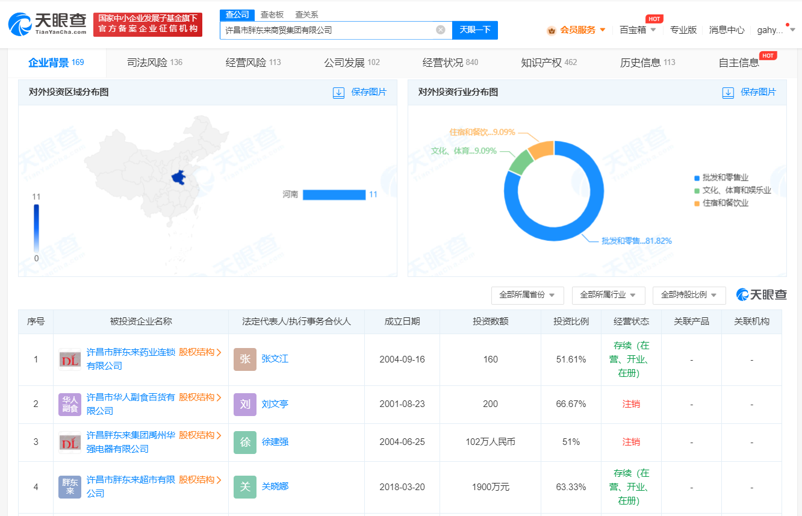Open the 全部所属省份 dropdown
The width and height of the screenshot is (802, 516).
click(x=527, y=295)
